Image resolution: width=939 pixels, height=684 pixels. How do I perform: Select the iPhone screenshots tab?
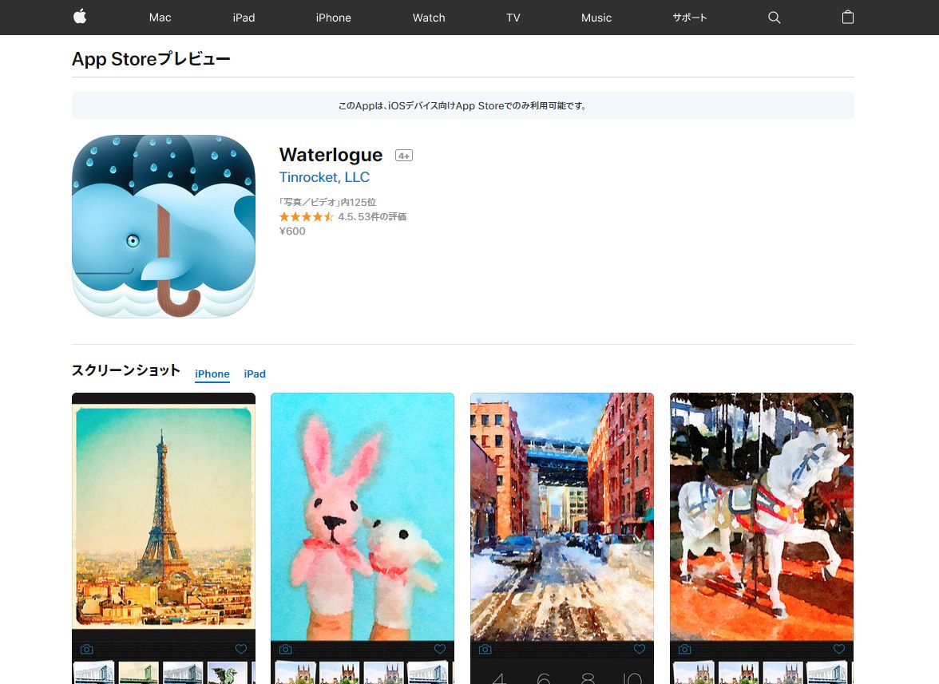tap(212, 374)
